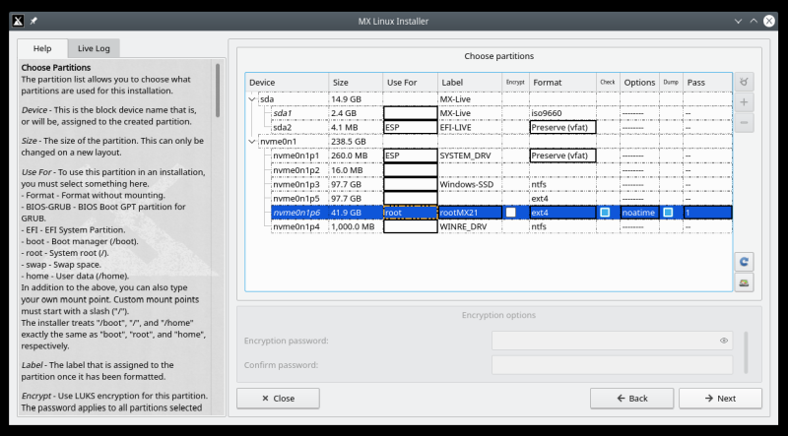This screenshot has width=788, height=436.
Task: Click the pin window icon in title bar
Action: tap(33, 21)
